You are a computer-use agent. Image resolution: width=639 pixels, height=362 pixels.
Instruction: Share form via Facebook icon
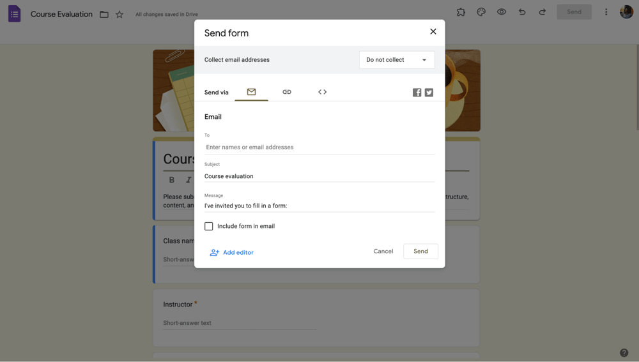pyautogui.click(x=417, y=93)
